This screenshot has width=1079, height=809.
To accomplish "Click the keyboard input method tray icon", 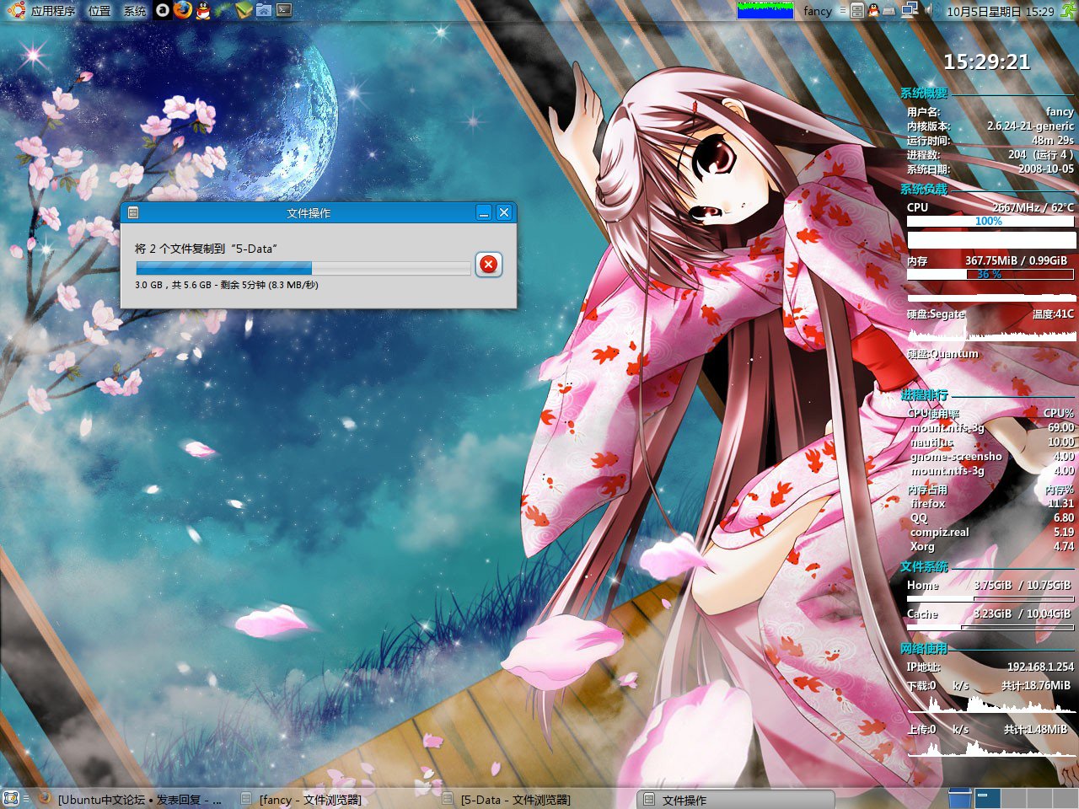I will coord(889,11).
